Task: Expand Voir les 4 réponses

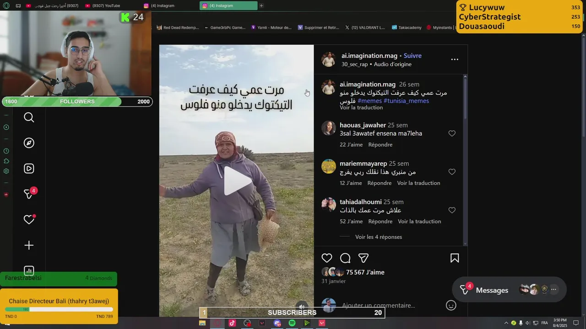Action: pos(379,237)
